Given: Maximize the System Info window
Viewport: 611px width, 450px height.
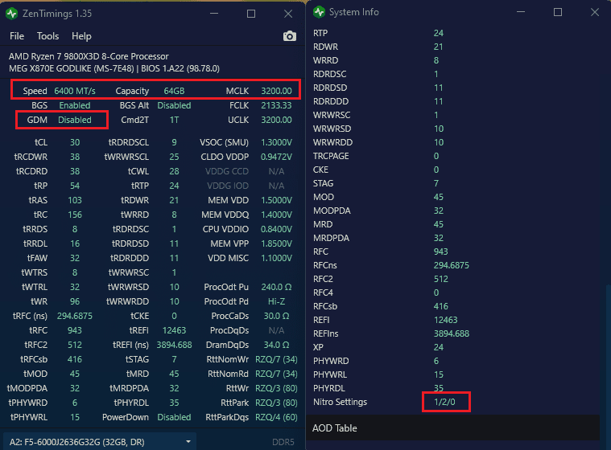Looking at the screenshot, I should click(x=558, y=12).
